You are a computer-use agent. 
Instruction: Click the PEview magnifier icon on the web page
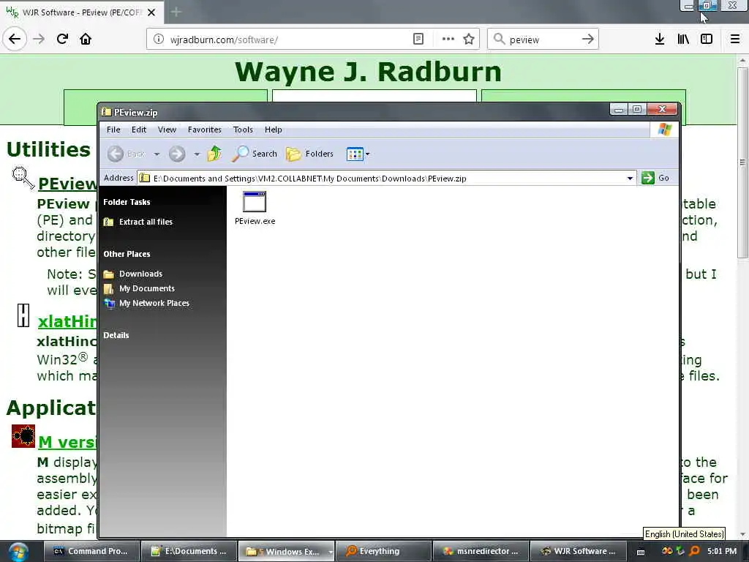click(x=23, y=178)
